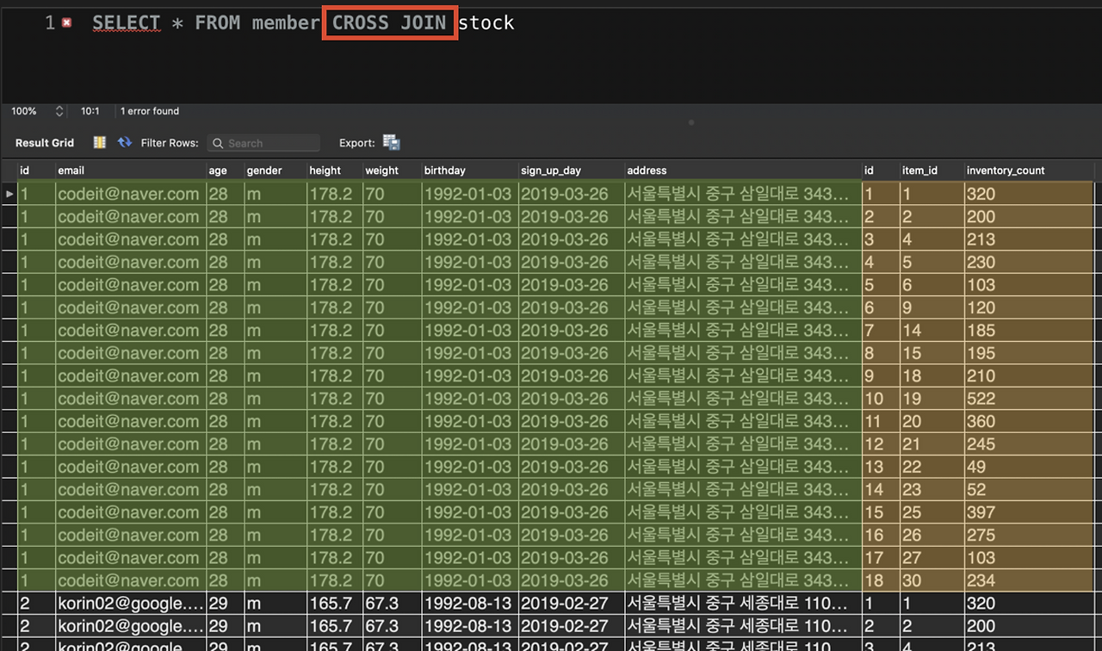Toggle the result grid form view icon
Screen dimensions: 1102x651
[x=100, y=143]
